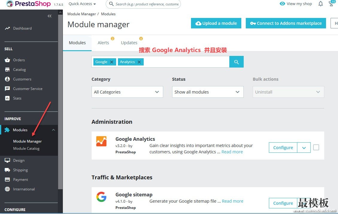338x214 pixels.
Task: Click the Customers person icon
Action: 7,79
